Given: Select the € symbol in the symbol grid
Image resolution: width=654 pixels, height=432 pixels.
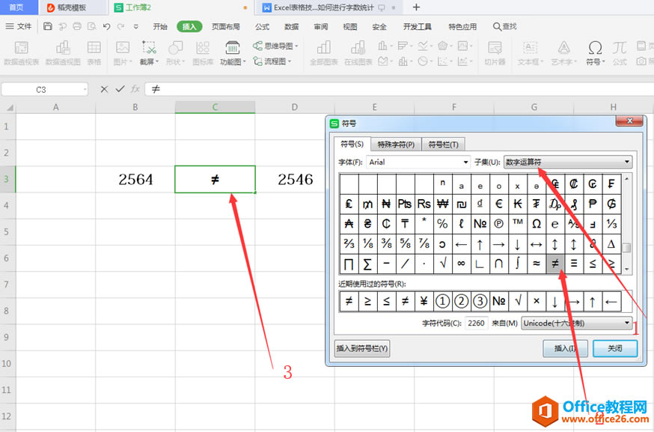Looking at the screenshot, I should (x=498, y=204).
